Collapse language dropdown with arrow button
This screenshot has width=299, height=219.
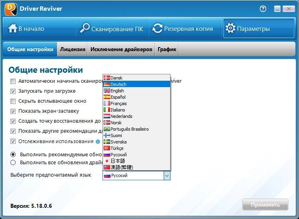click(167, 175)
